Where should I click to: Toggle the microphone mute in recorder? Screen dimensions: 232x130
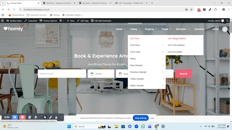36,117
